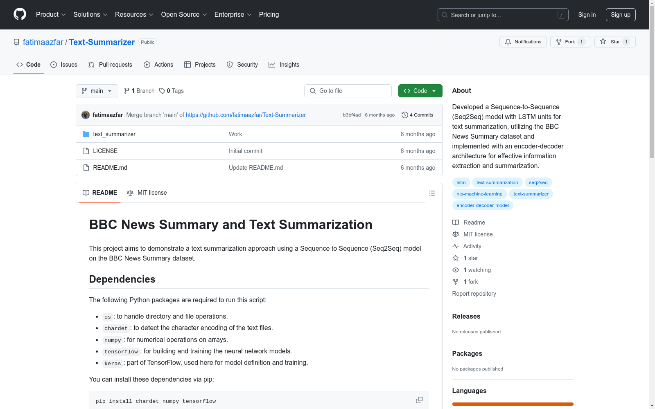Open the github.com URL in commit message
The image size is (655, 409).
tap(246, 115)
